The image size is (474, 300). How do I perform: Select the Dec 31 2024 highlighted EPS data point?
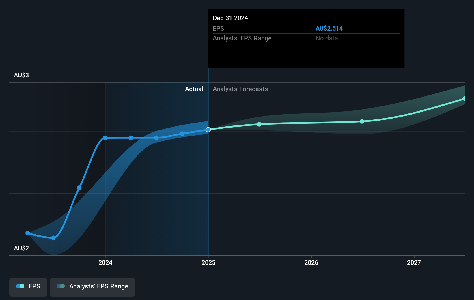point(208,130)
